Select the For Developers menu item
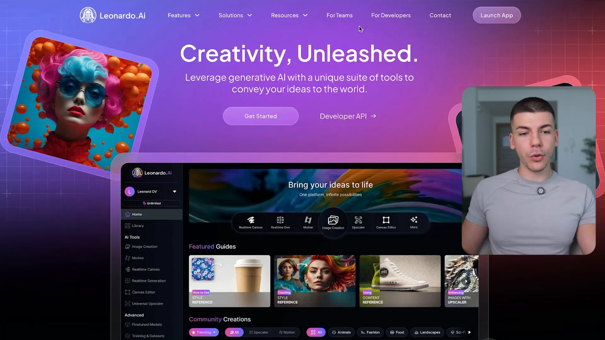The height and width of the screenshot is (340, 605). click(x=391, y=15)
